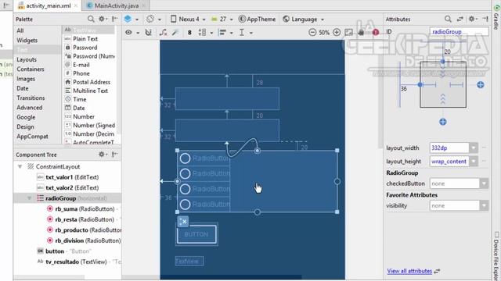501x281 pixels.
Task: Select fourth RadioButton in blueprint
Action: 204,205
